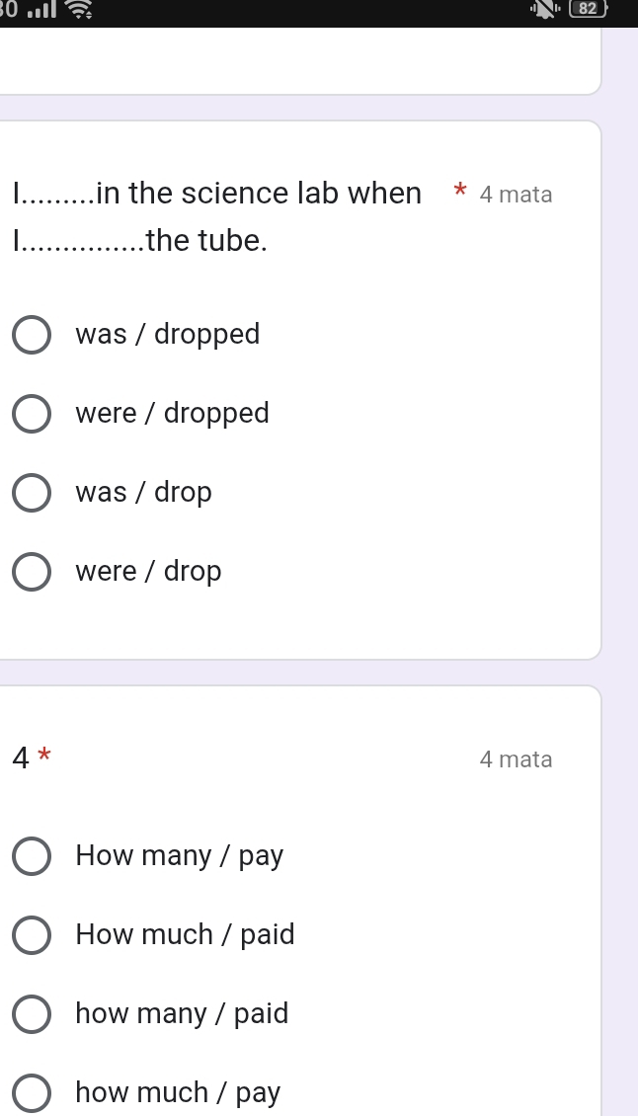Pick the 'was / drop' answer
638x1116 pixels.
point(32,493)
